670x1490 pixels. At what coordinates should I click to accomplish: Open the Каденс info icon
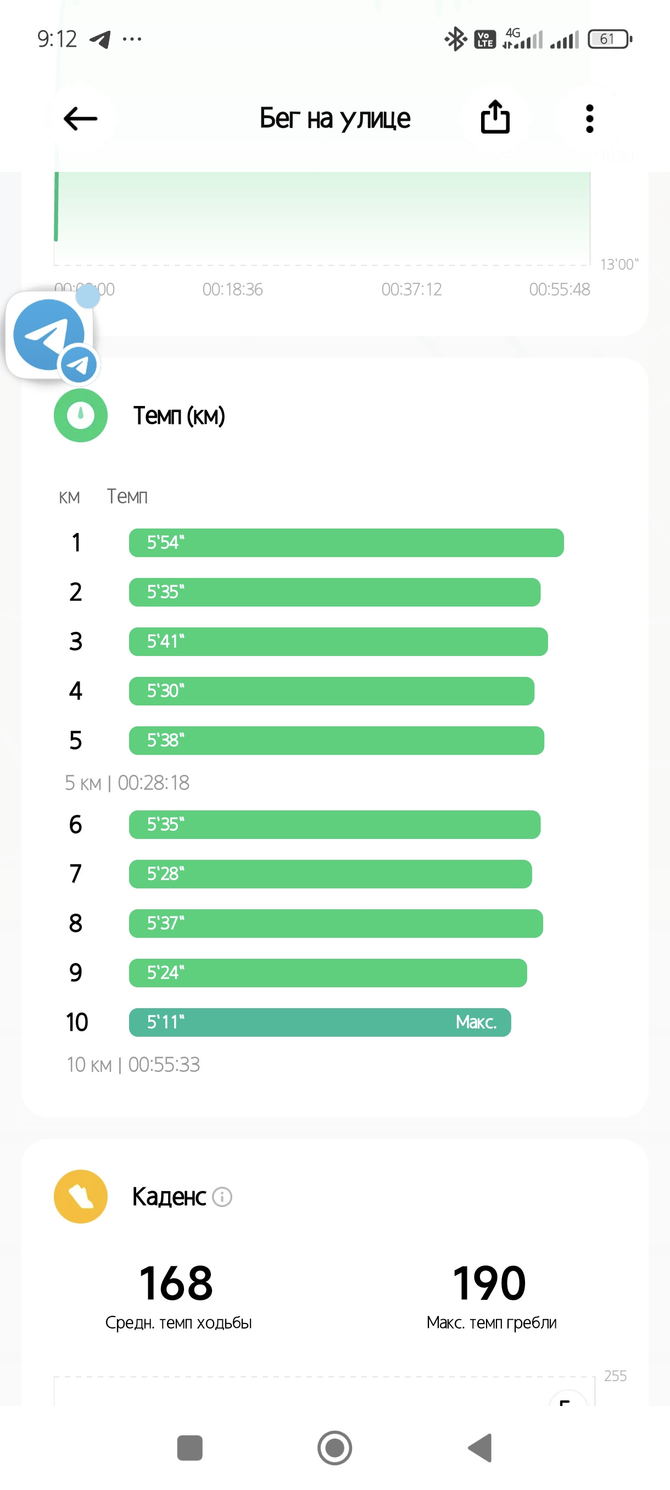222,1196
